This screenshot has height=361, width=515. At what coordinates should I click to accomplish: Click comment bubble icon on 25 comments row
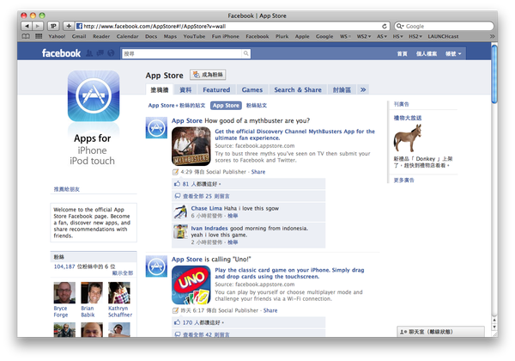178,196
